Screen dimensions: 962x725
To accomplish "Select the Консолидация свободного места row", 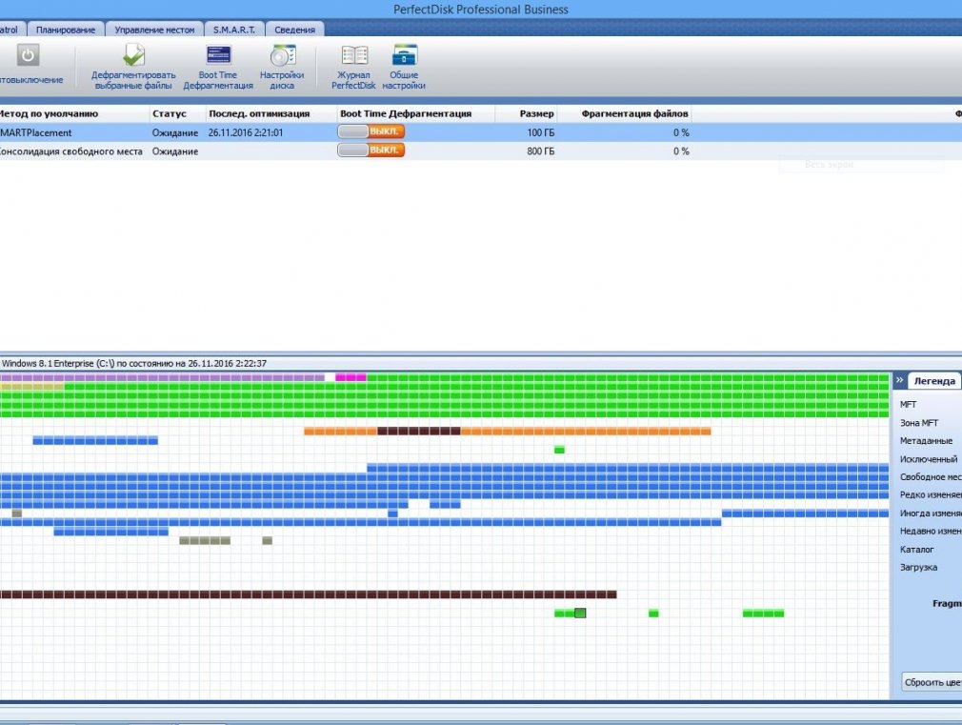I will click(481, 151).
